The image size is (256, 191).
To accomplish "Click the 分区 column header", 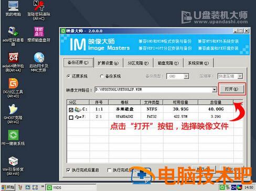I will coord(78,103).
